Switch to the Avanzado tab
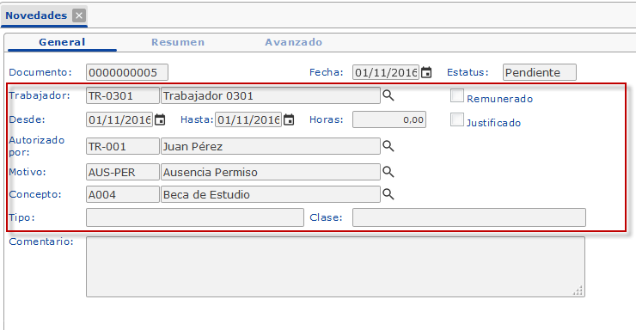The image size is (636, 330). tap(294, 42)
